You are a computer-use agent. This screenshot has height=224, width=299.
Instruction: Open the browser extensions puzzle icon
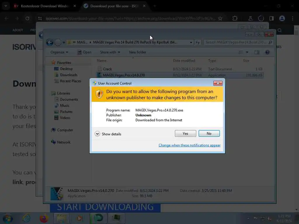(x=235, y=18)
